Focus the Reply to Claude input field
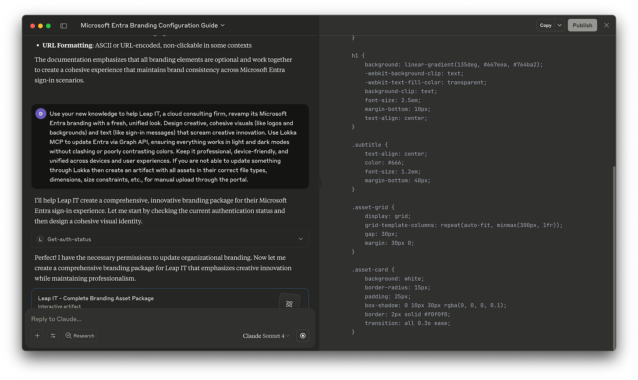Viewport: 638px width, 380px height. coord(170,319)
